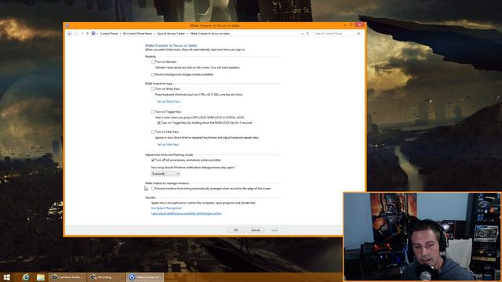This screenshot has width=502, height=282.
Task: Click the Apply button
Action: pyautogui.click(x=275, y=230)
